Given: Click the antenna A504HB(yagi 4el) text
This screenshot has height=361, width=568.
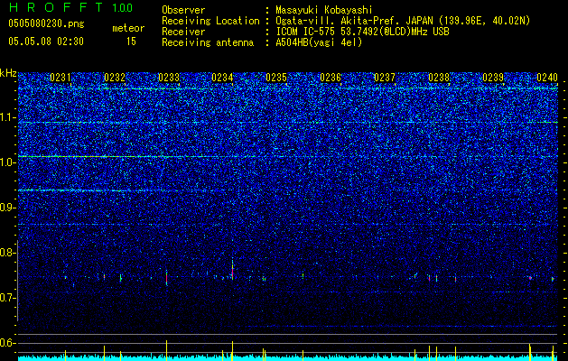Looking at the screenshot, I should (x=319, y=42).
